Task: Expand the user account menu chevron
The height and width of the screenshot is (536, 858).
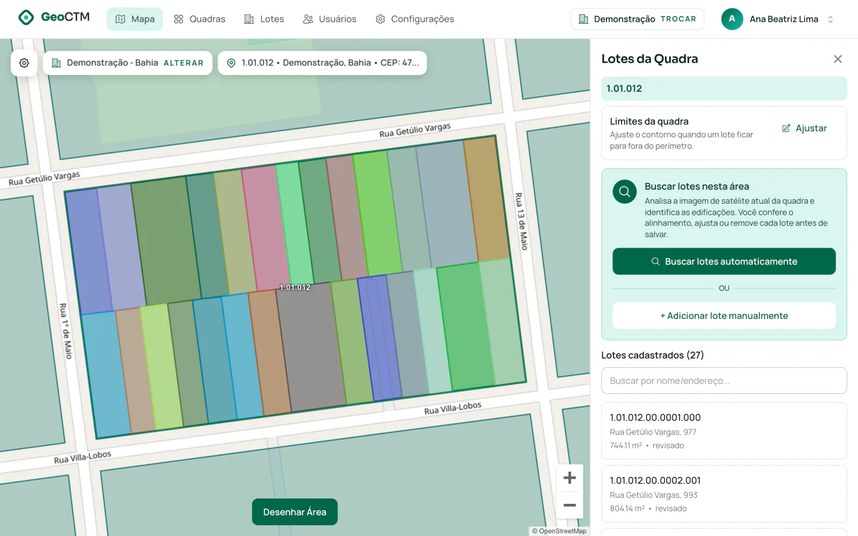Action: [x=830, y=19]
